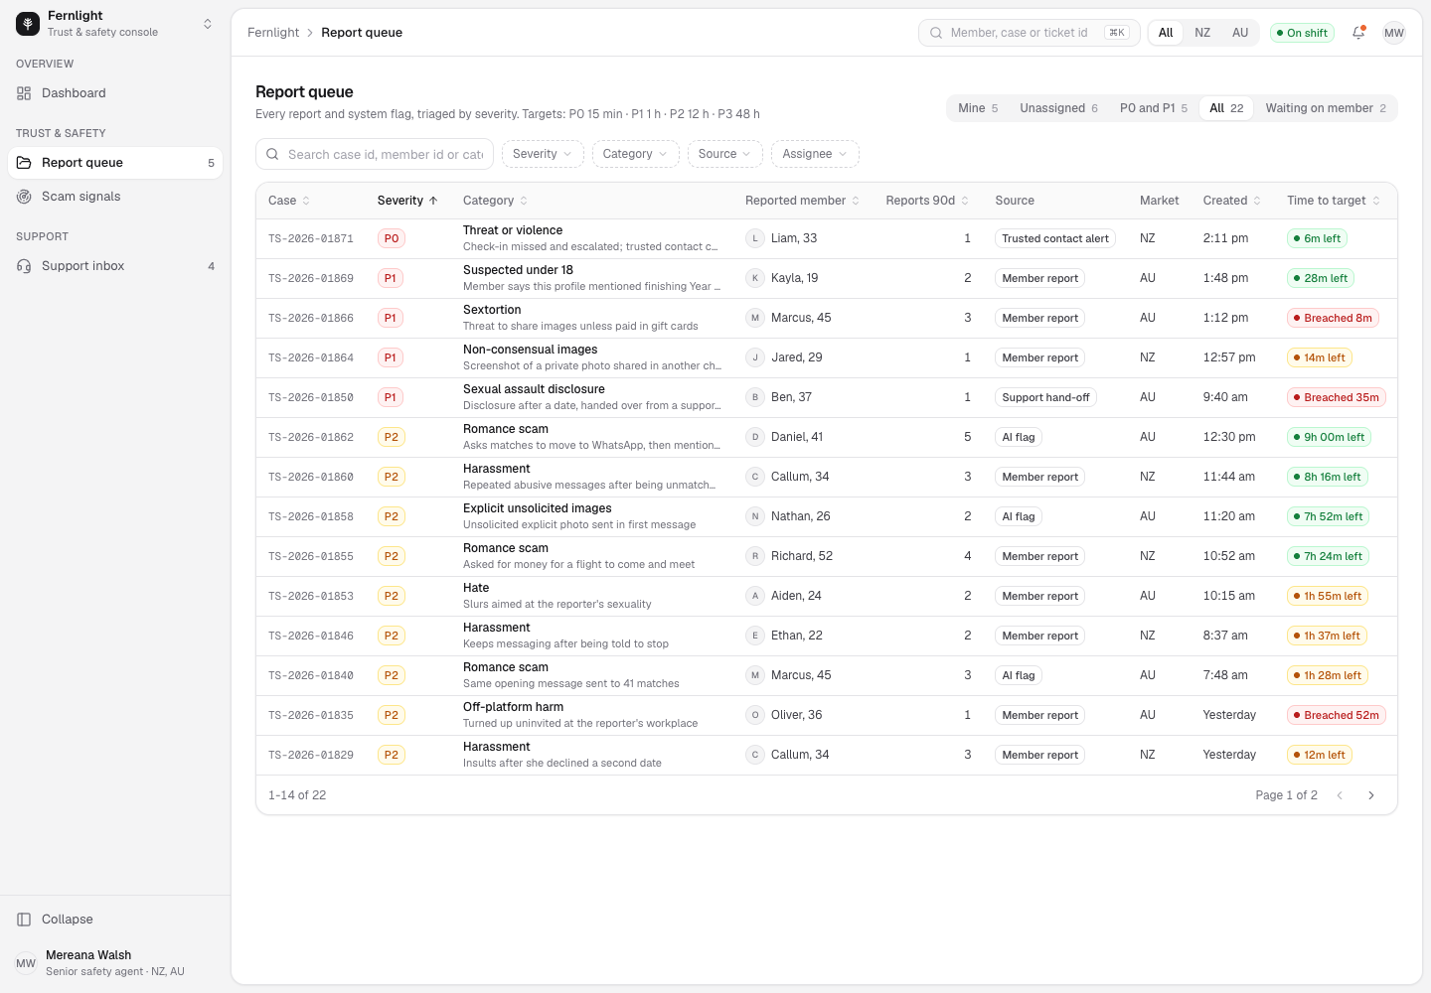Select the All 22 queue tab

coord(1226,108)
